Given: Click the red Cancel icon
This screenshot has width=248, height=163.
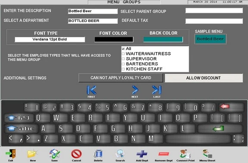Looking at the screenshot, I should point(76,154).
